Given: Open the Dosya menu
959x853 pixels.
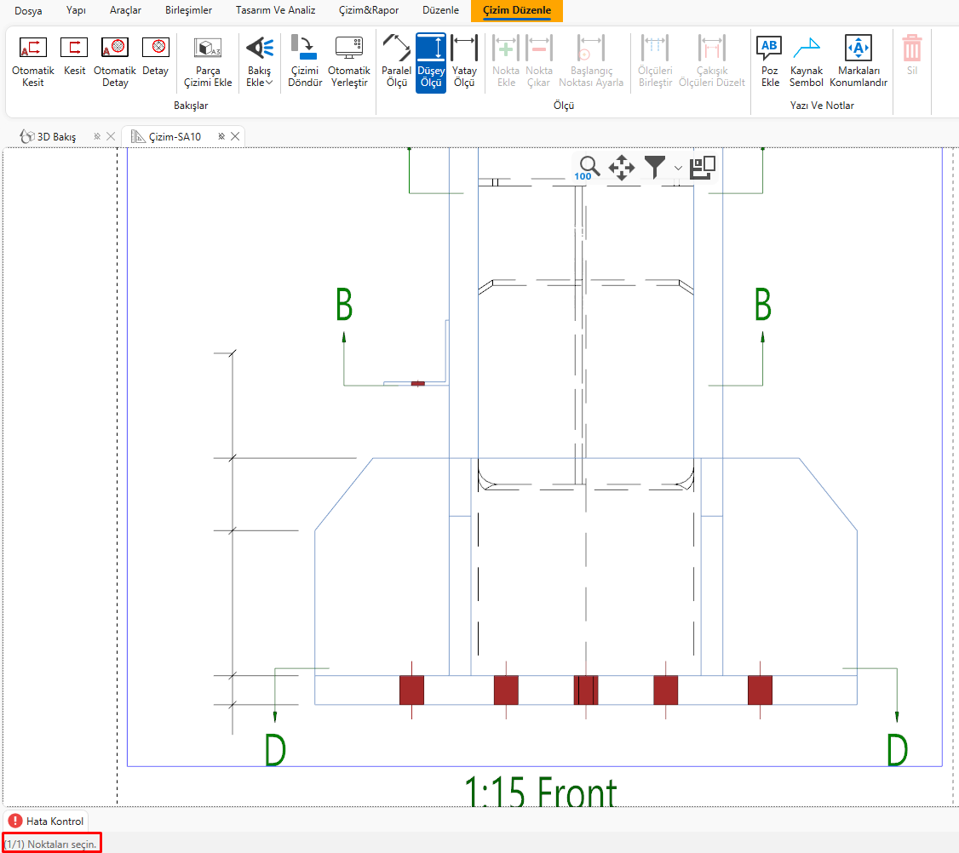Looking at the screenshot, I should (28, 10).
